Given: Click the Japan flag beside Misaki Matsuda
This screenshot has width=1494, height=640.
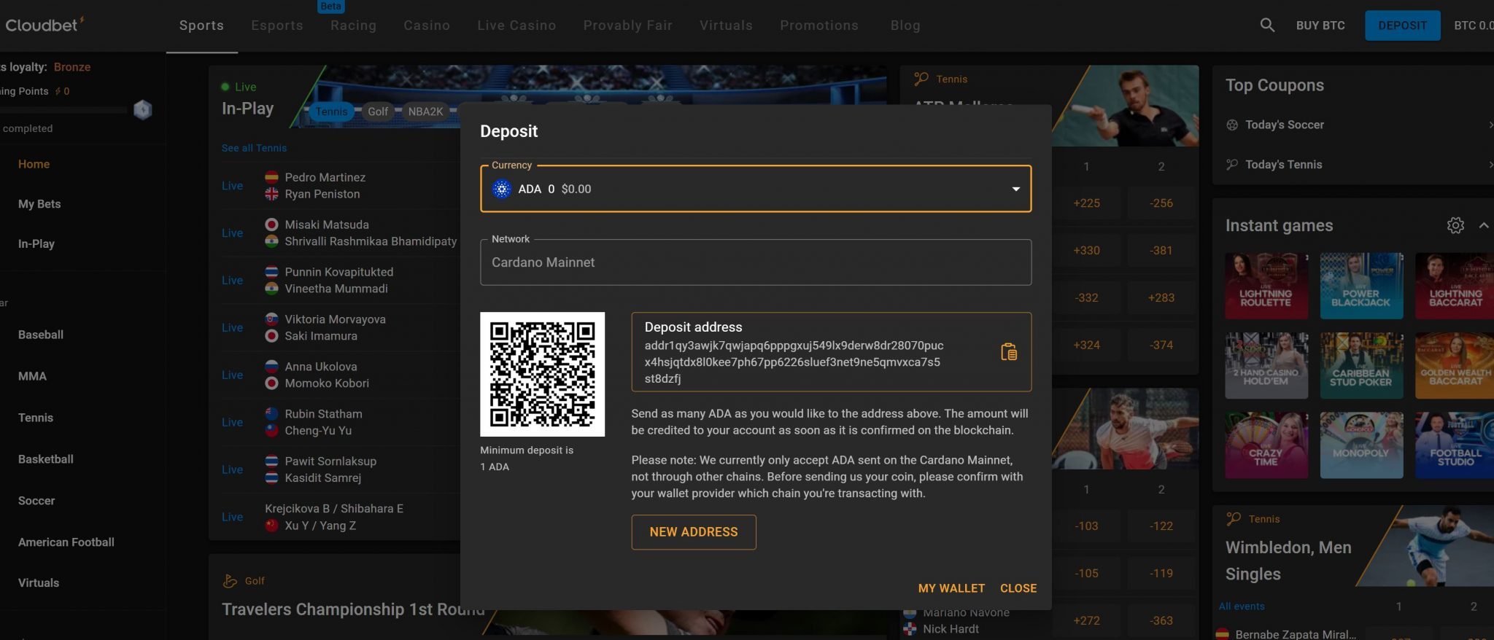Looking at the screenshot, I should 271,225.
